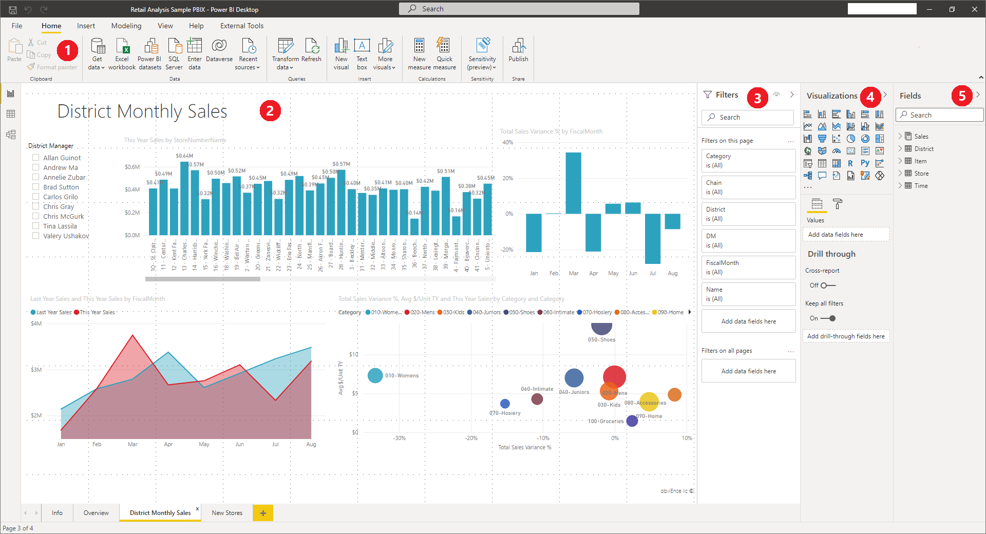The width and height of the screenshot is (986, 534).
Task: Open the Format paint roller tab
Action: [x=838, y=204]
